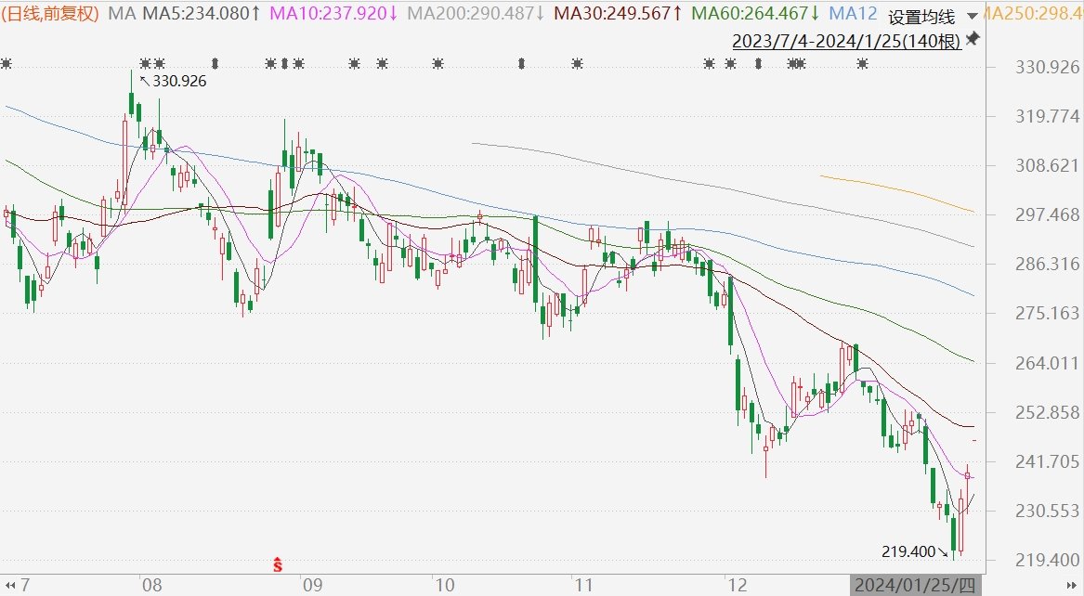Click the 297.468 price axis label
Screen dimensions: 1084x596
click(1047, 214)
